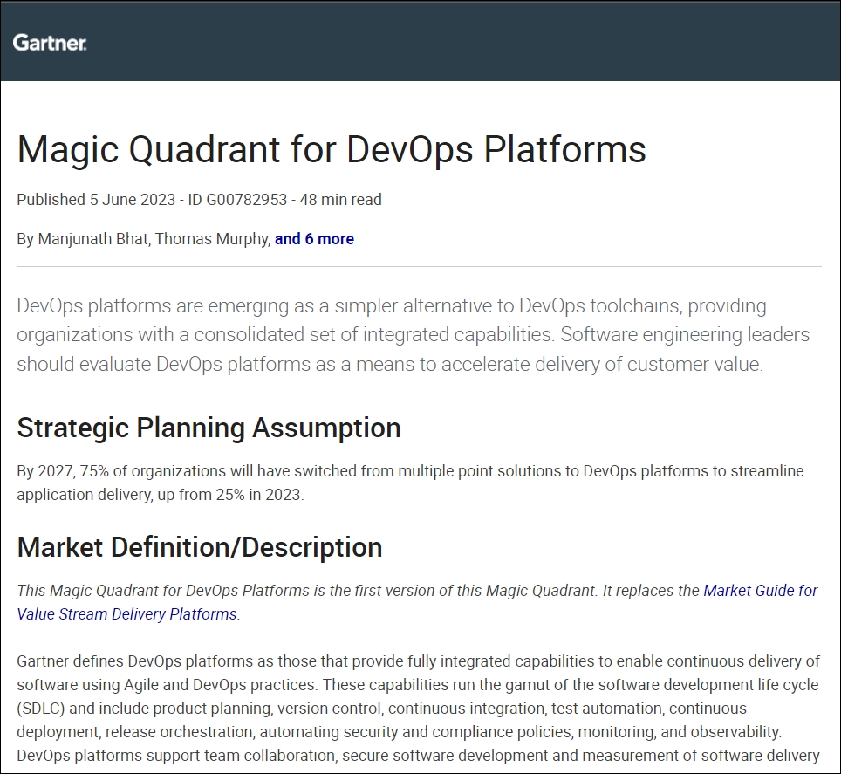Click the summary paragraph starting 'DevOps platforms are emerging'
This screenshot has height=774, width=841.
tap(413, 335)
